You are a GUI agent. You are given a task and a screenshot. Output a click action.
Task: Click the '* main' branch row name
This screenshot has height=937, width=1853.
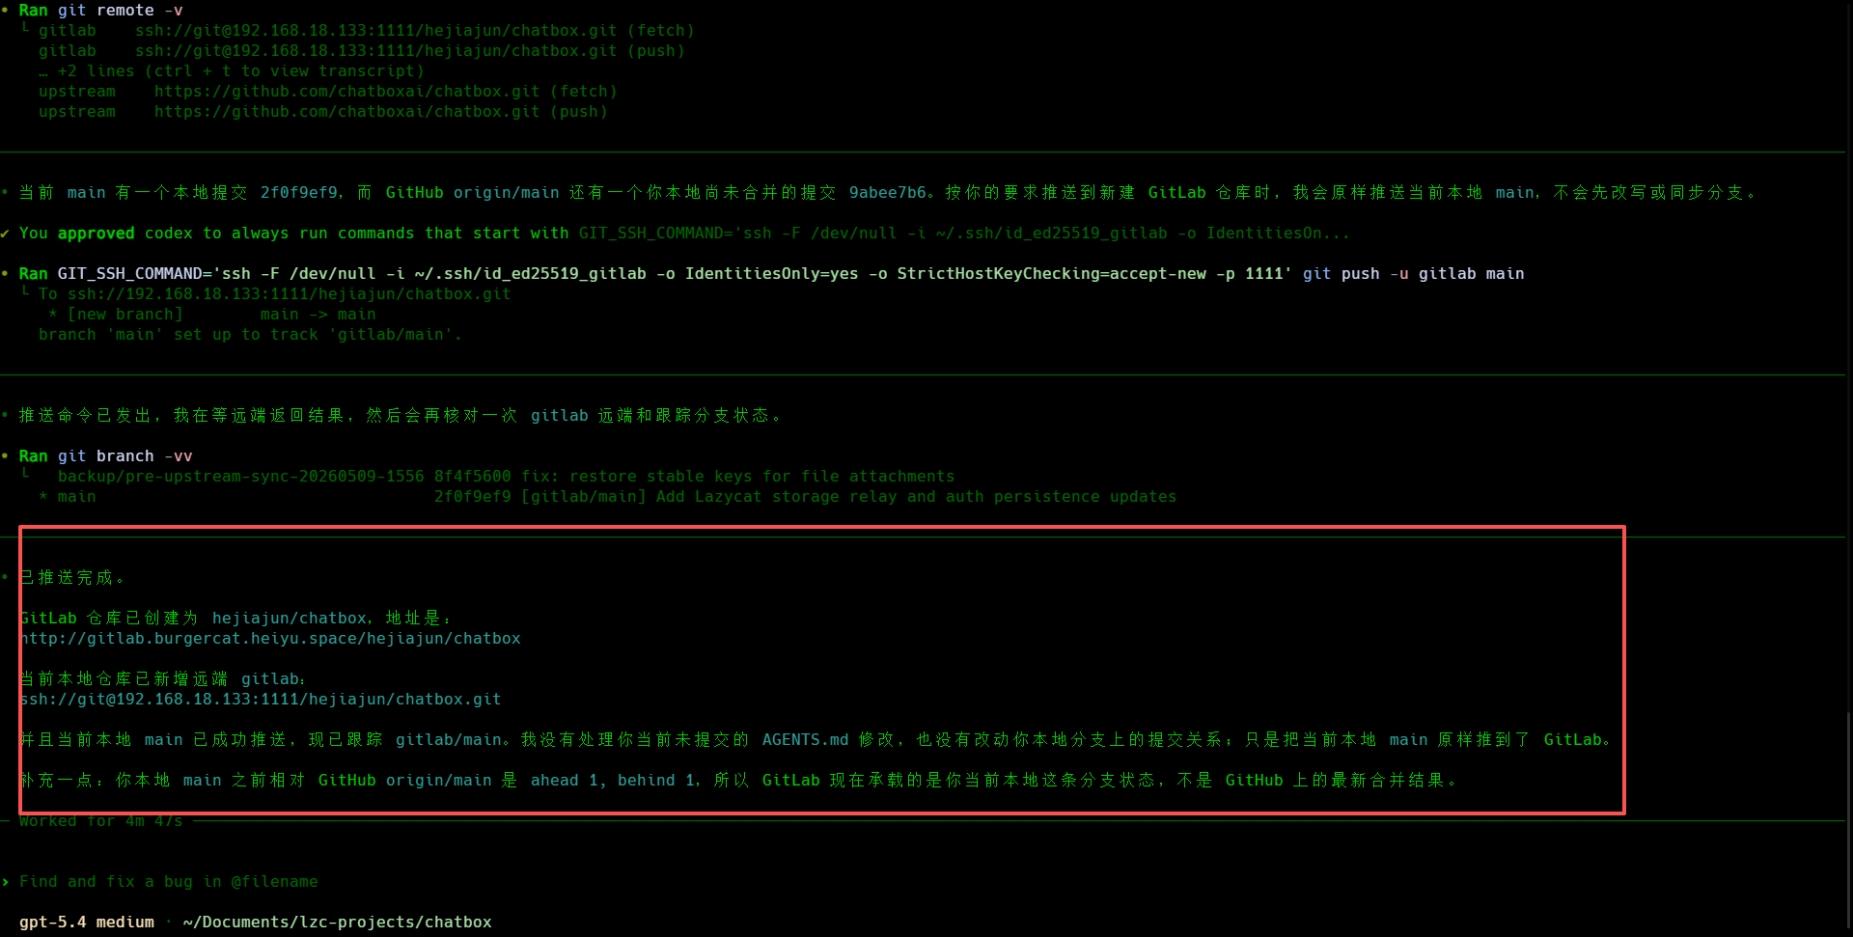(68, 496)
